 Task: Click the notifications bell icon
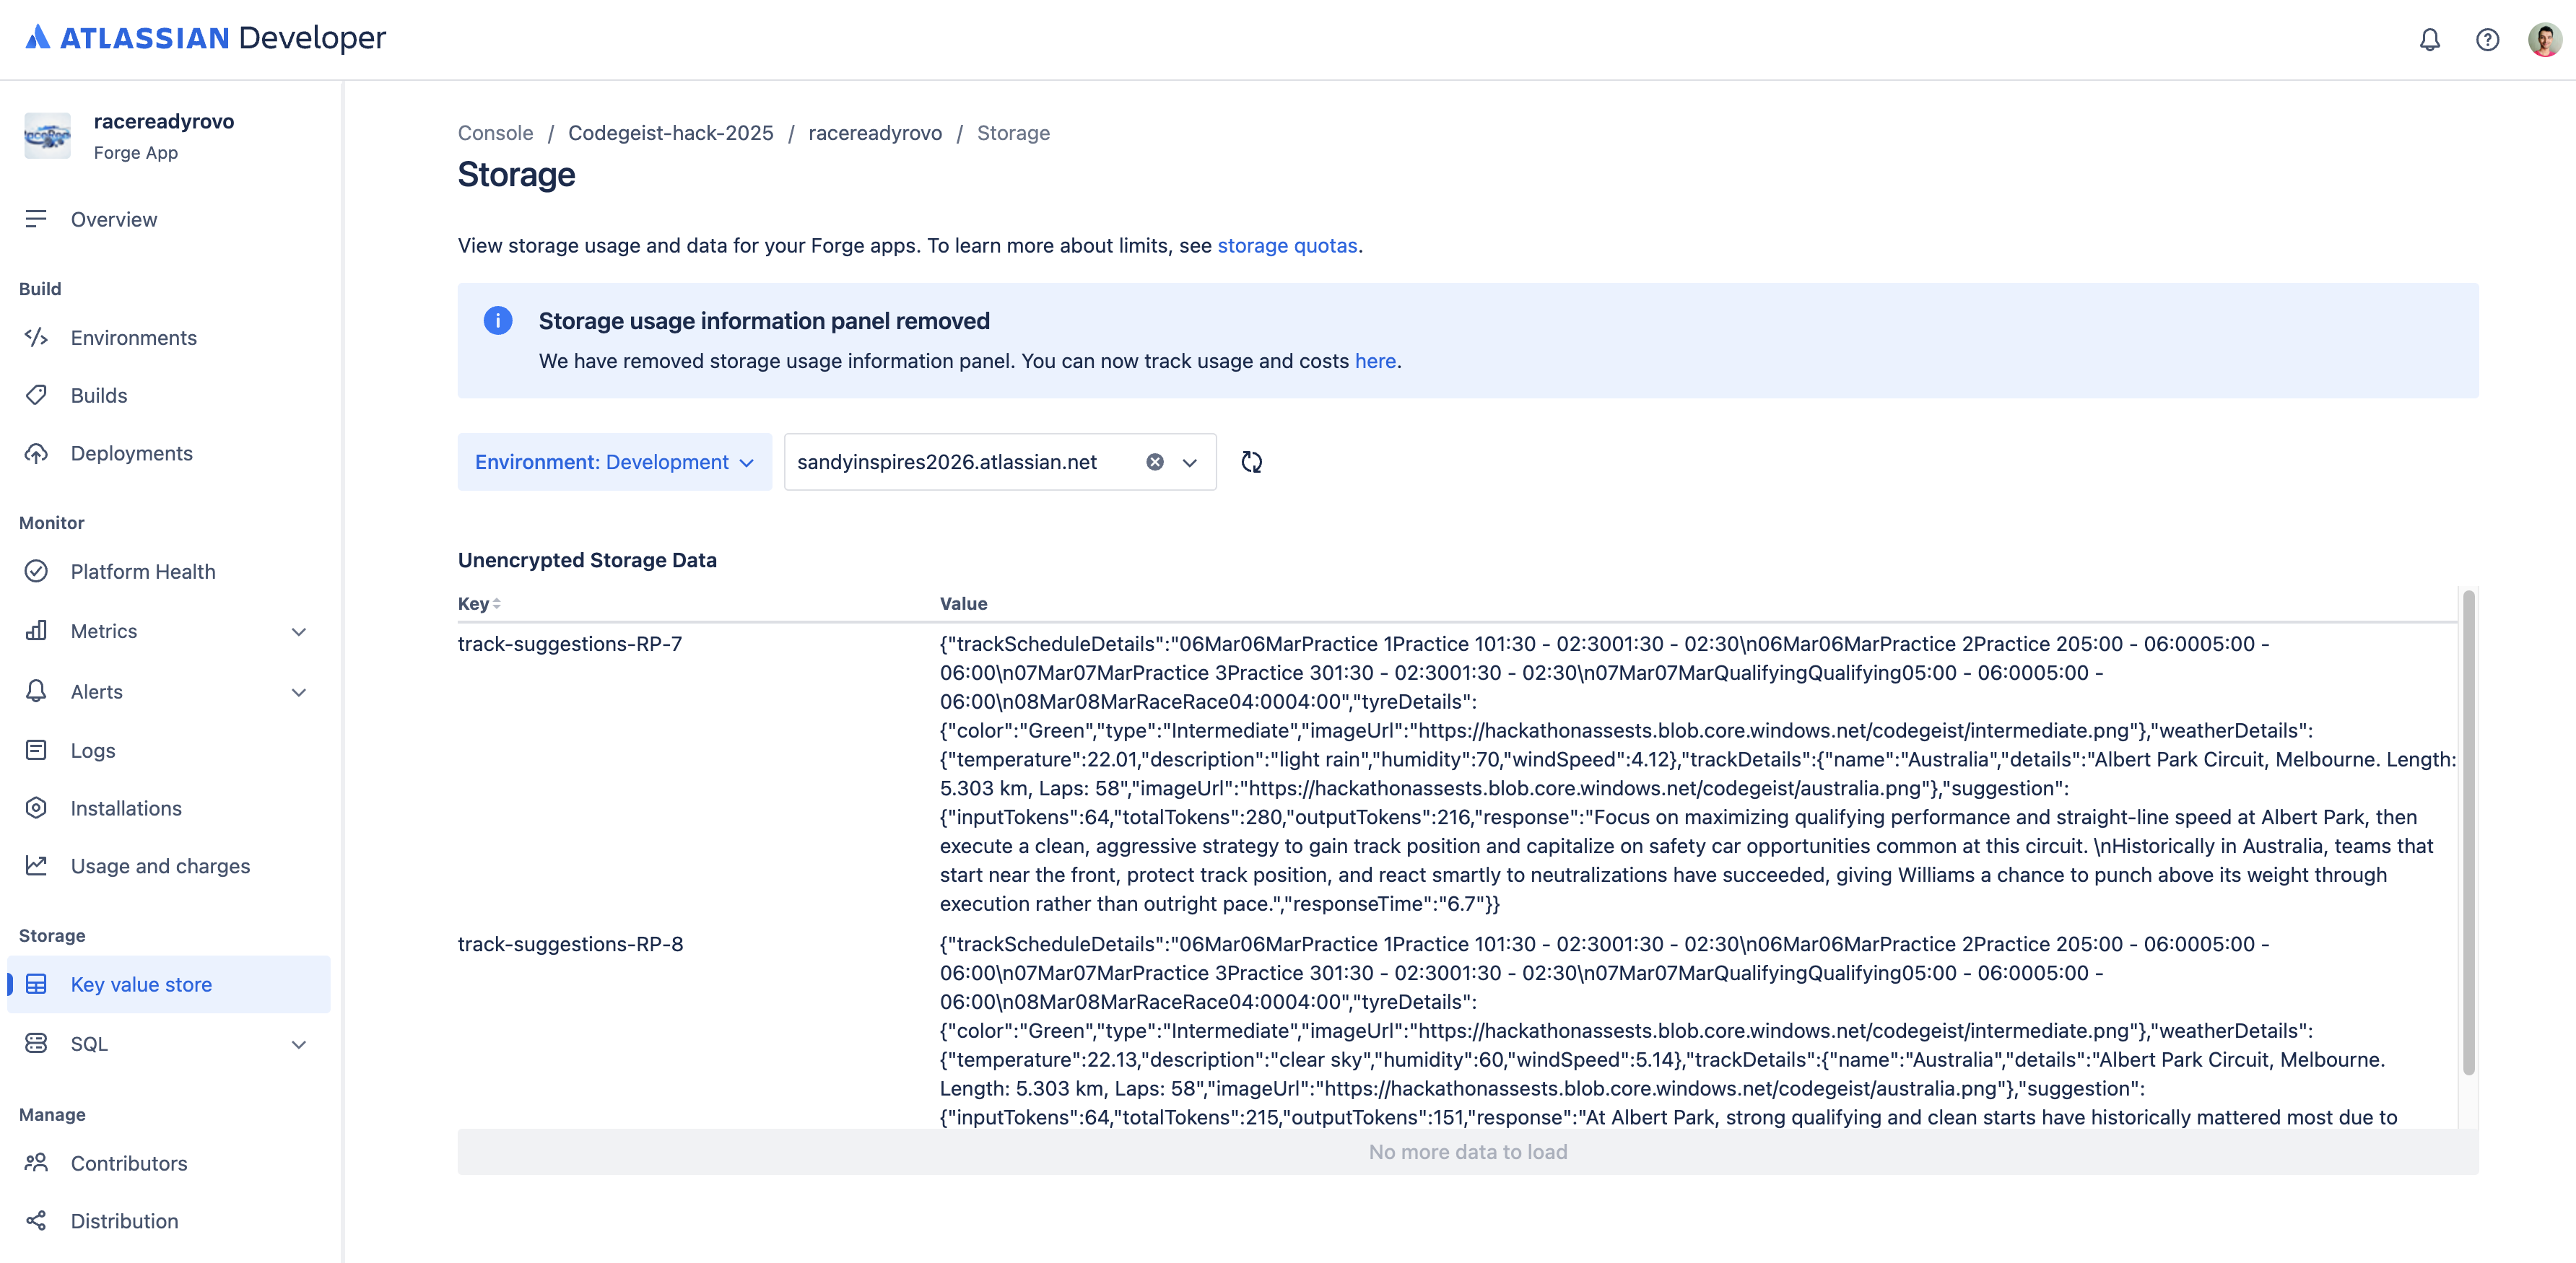(2429, 40)
